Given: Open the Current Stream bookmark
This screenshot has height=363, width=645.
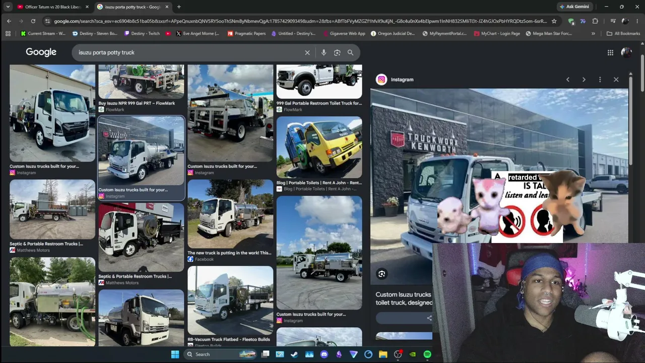Looking at the screenshot, I should [x=43, y=33].
